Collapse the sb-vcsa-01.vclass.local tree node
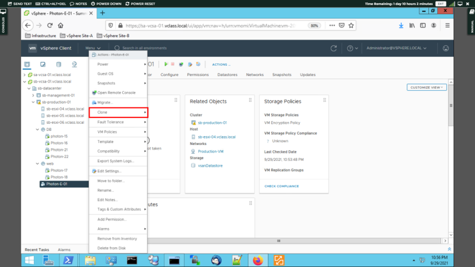Image resolution: width=475 pixels, height=267 pixels. click(x=24, y=82)
